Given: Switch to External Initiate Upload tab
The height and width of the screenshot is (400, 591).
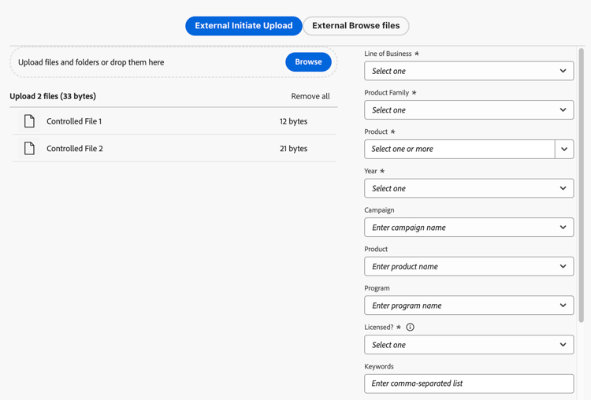Looking at the screenshot, I should (x=243, y=26).
